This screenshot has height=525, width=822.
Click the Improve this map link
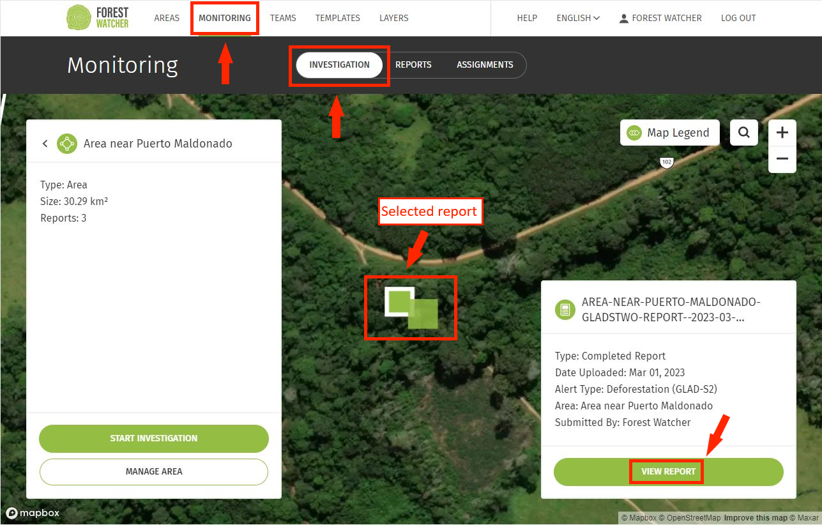coord(756,517)
